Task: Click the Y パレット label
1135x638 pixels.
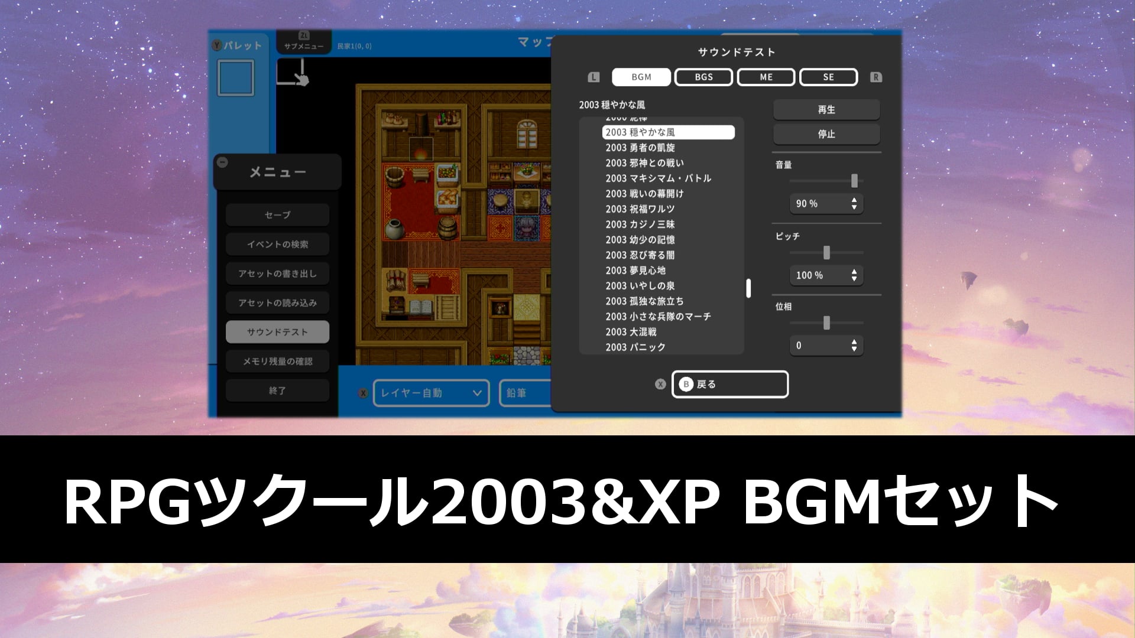Action: point(237,45)
